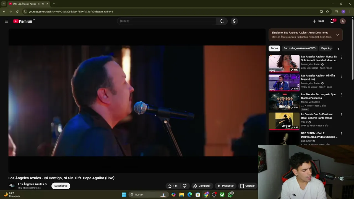Expand the Siguiente mix playlist panel
Screen dimensions: 354x199
(x=338, y=35)
